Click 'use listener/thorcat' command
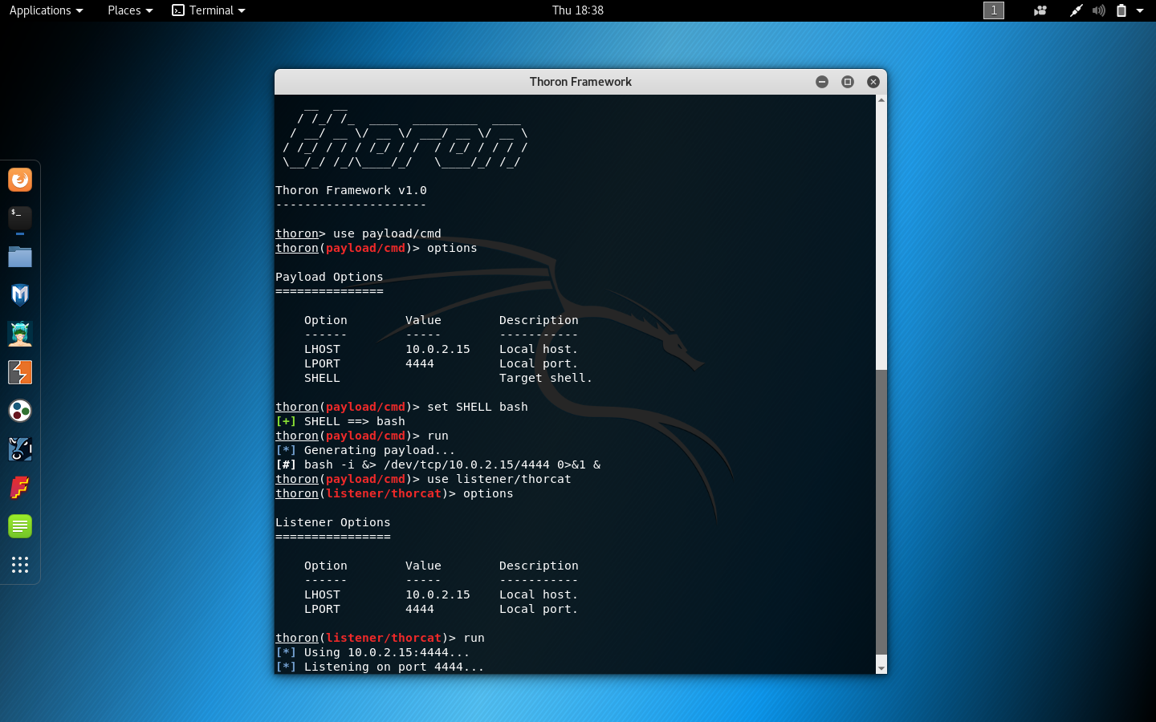1156x722 pixels. click(x=499, y=479)
